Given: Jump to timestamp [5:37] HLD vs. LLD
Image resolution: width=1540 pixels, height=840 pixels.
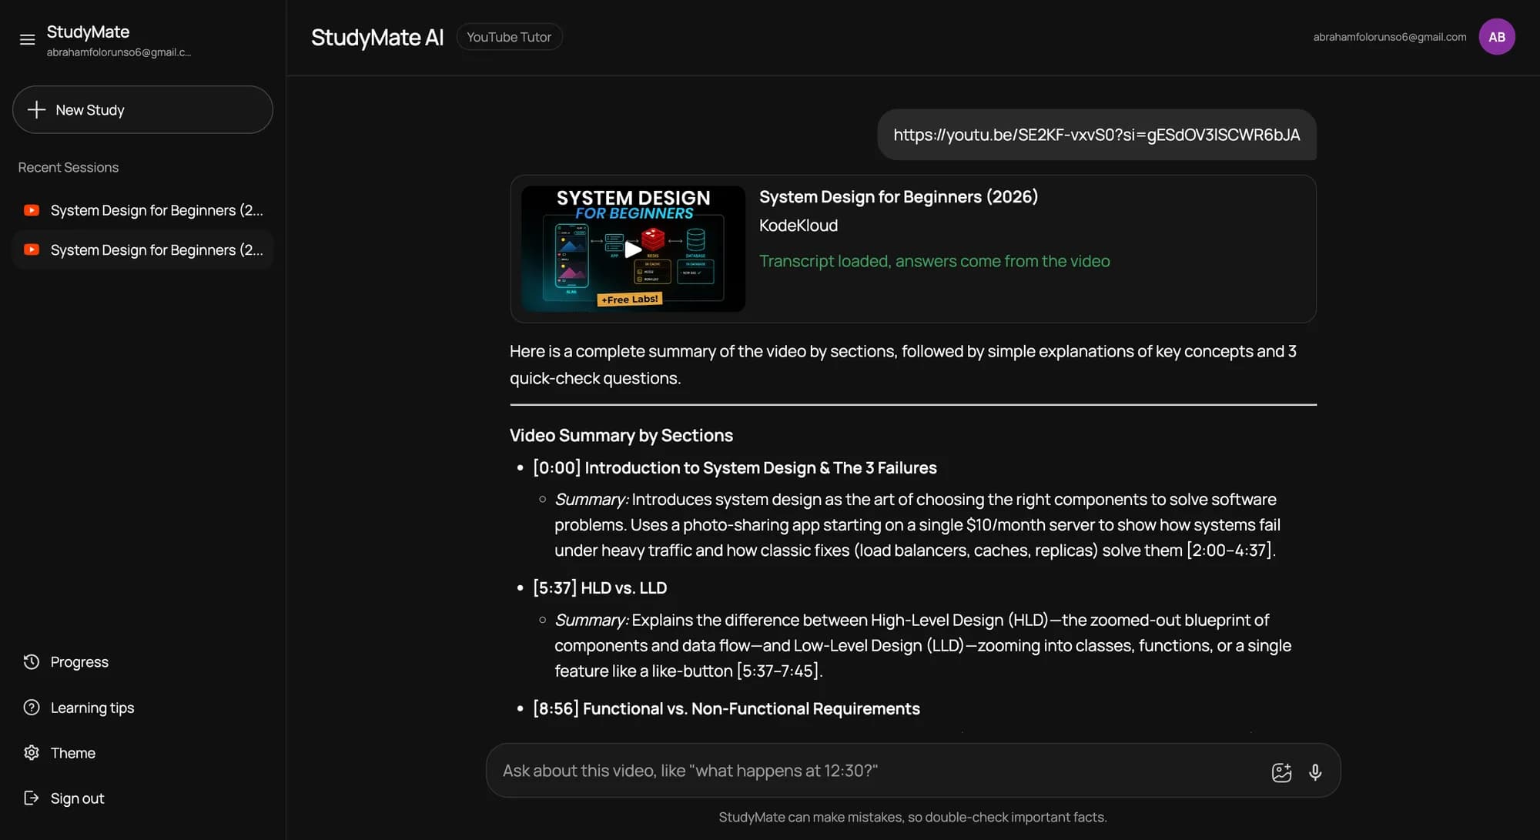Looking at the screenshot, I should coord(600,587).
